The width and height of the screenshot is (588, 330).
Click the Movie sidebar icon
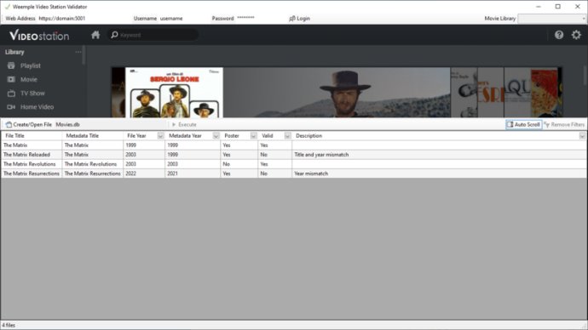11,79
